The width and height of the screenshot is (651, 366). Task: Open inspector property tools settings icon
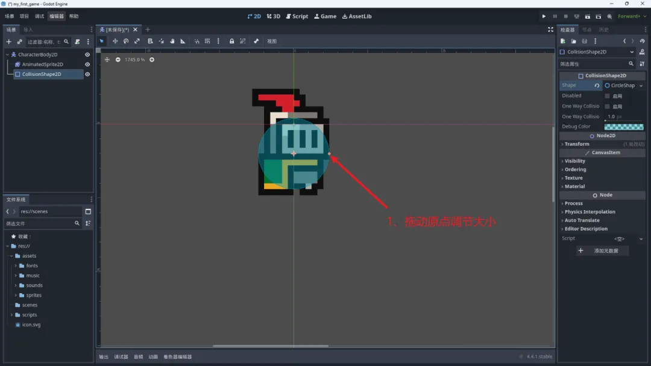pos(643,64)
